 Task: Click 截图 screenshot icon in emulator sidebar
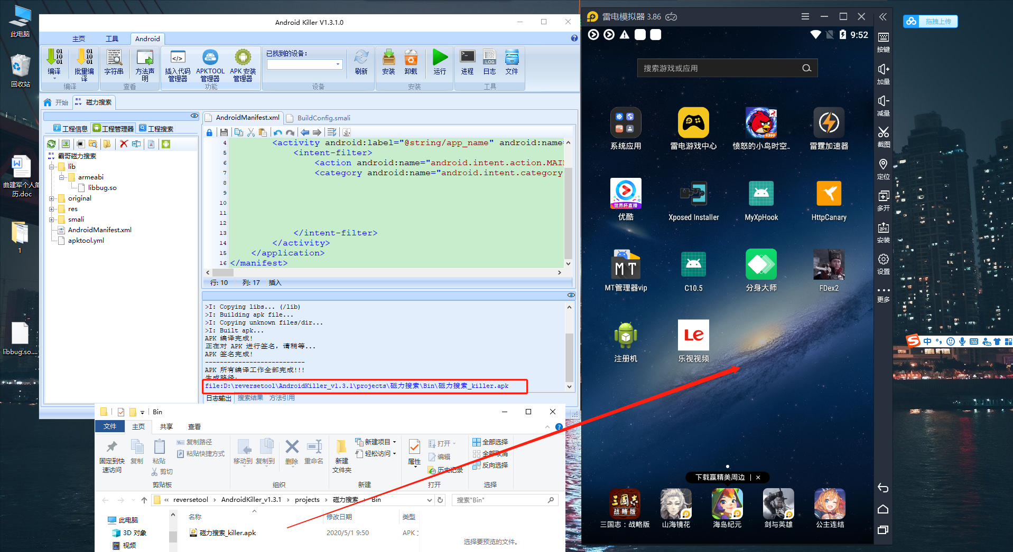(x=884, y=137)
